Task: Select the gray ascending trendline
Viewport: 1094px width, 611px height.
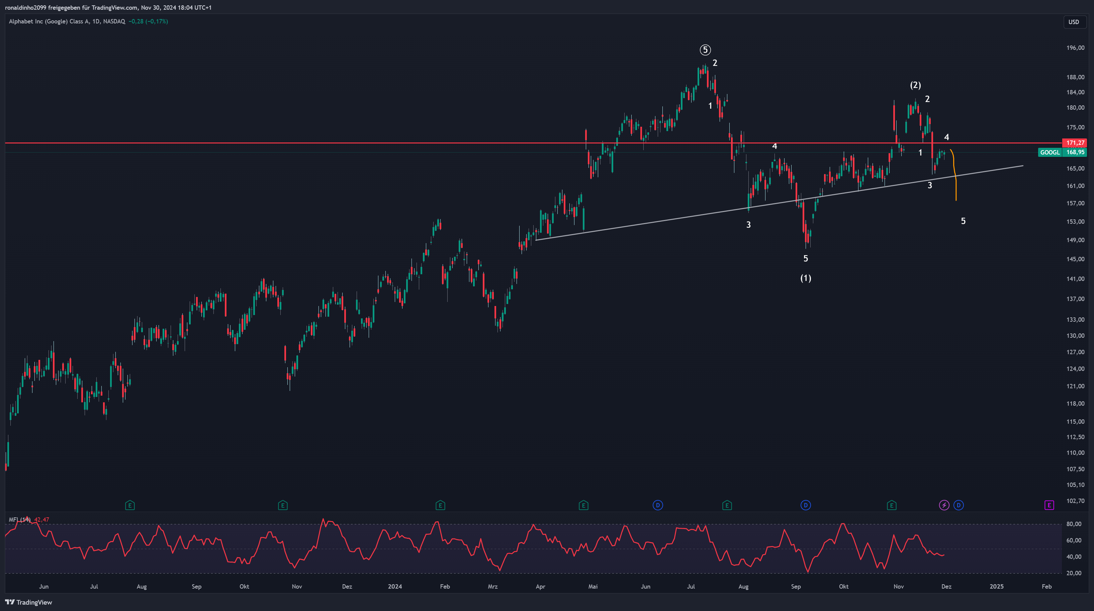Action: click(x=779, y=203)
